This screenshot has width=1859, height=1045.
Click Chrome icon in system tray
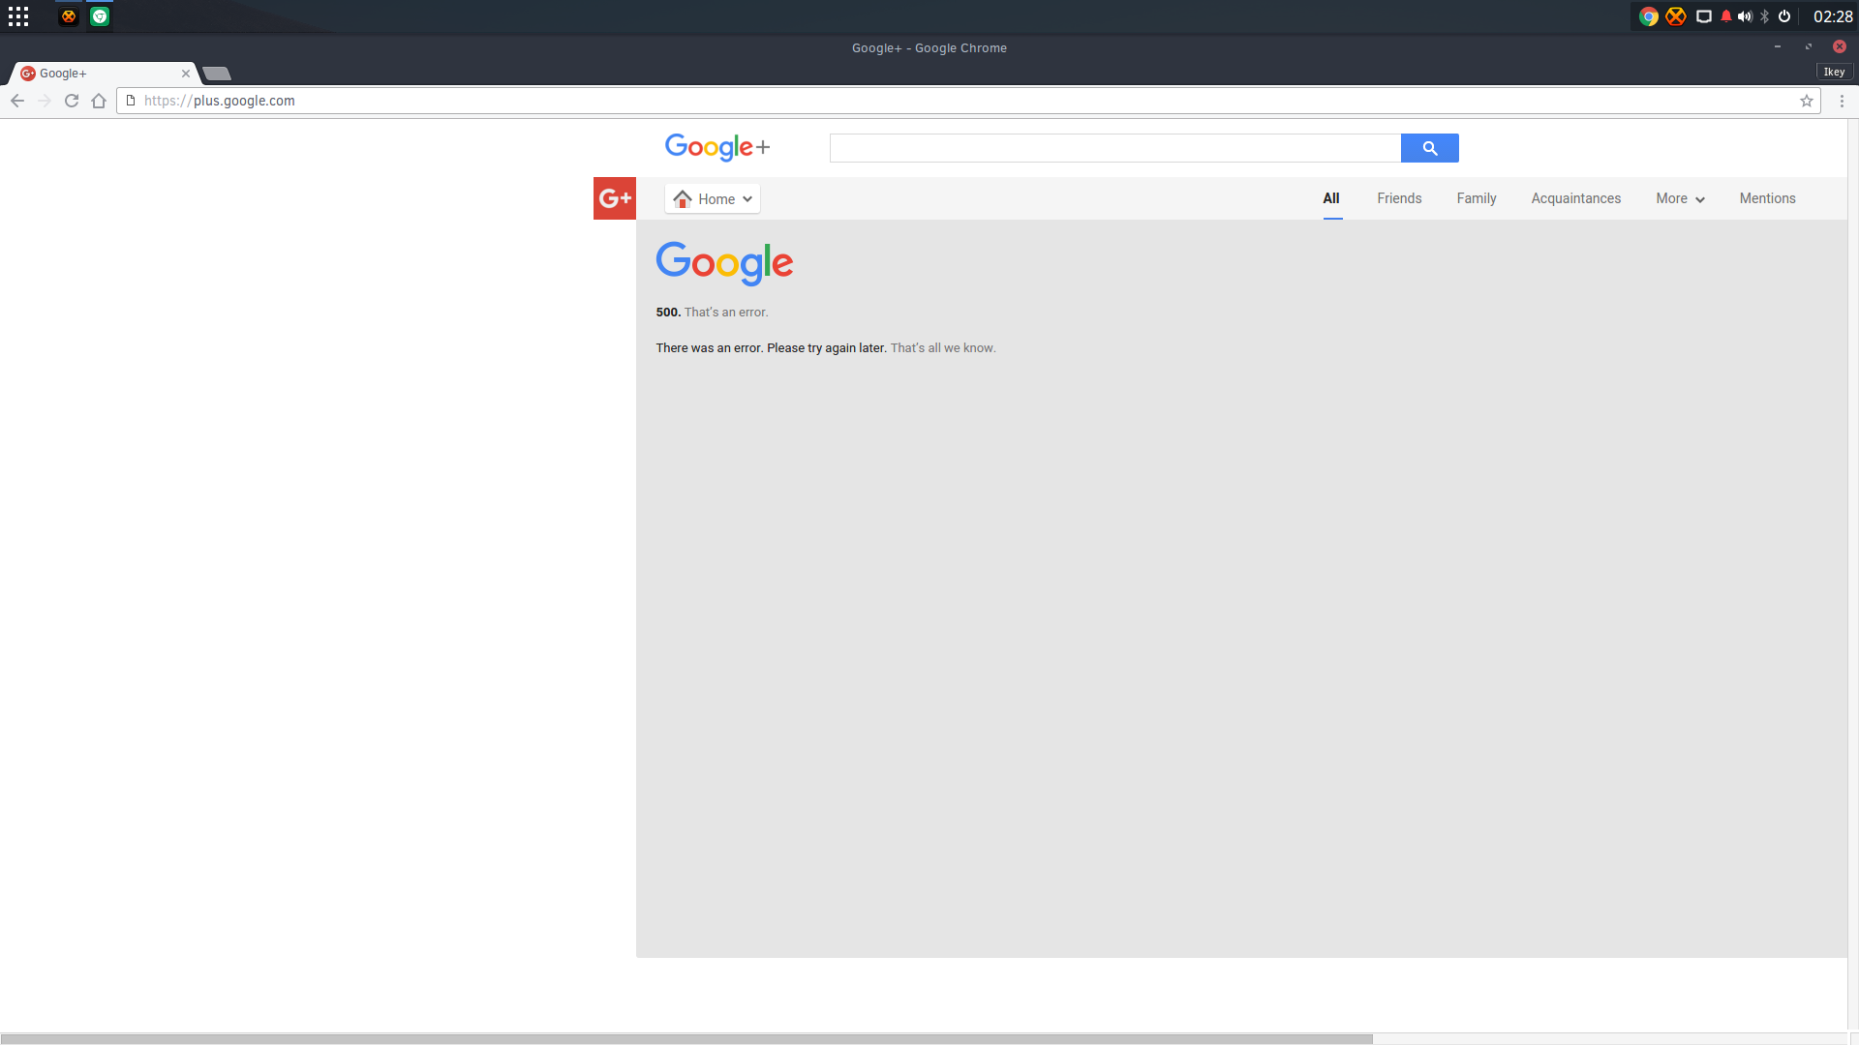(1649, 16)
